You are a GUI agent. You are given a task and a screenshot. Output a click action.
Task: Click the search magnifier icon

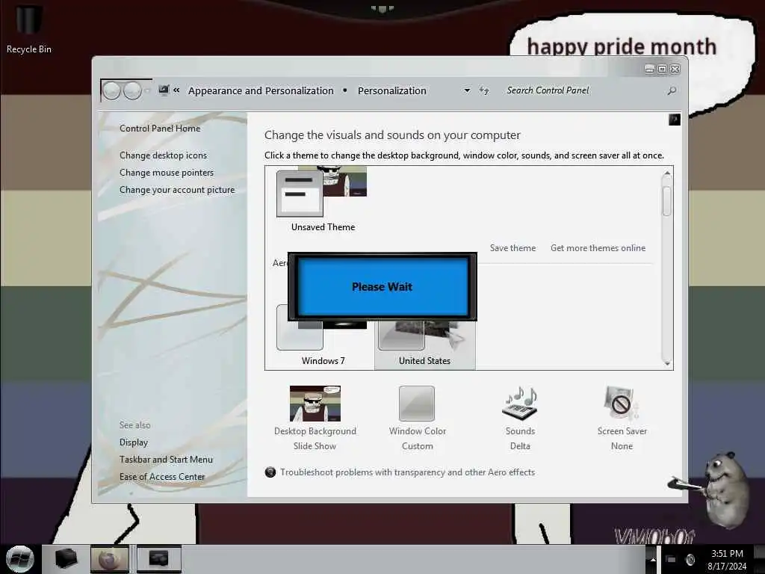[672, 90]
